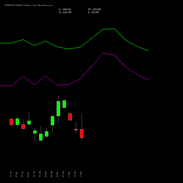Click the green candle for 05 May
This screenshot has width=183, height=183.
click(46, 134)
